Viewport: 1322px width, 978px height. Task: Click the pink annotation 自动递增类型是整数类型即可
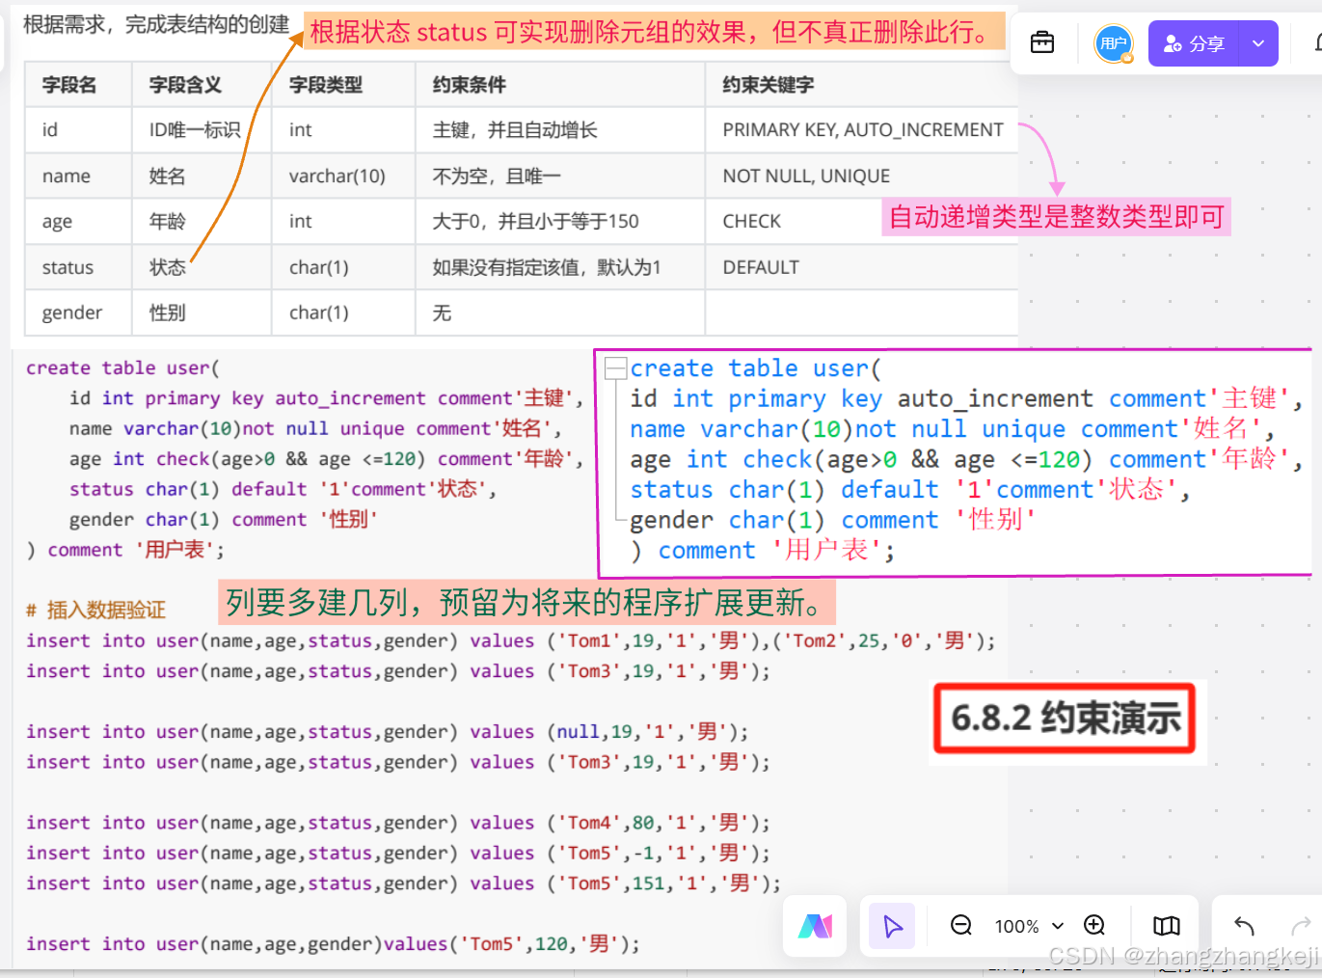click(1057, 217)
